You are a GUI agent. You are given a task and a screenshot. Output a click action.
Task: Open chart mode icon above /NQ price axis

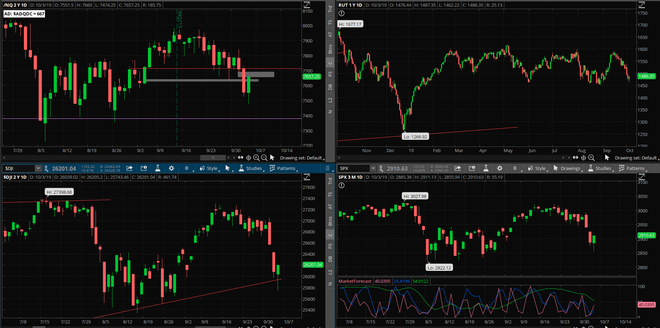(307, 5)
